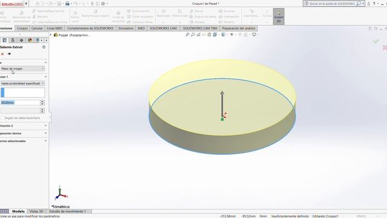Select the Vistas 3D bottom tab
The height and width of the screenshot is (218, 387).
[36, 211]
